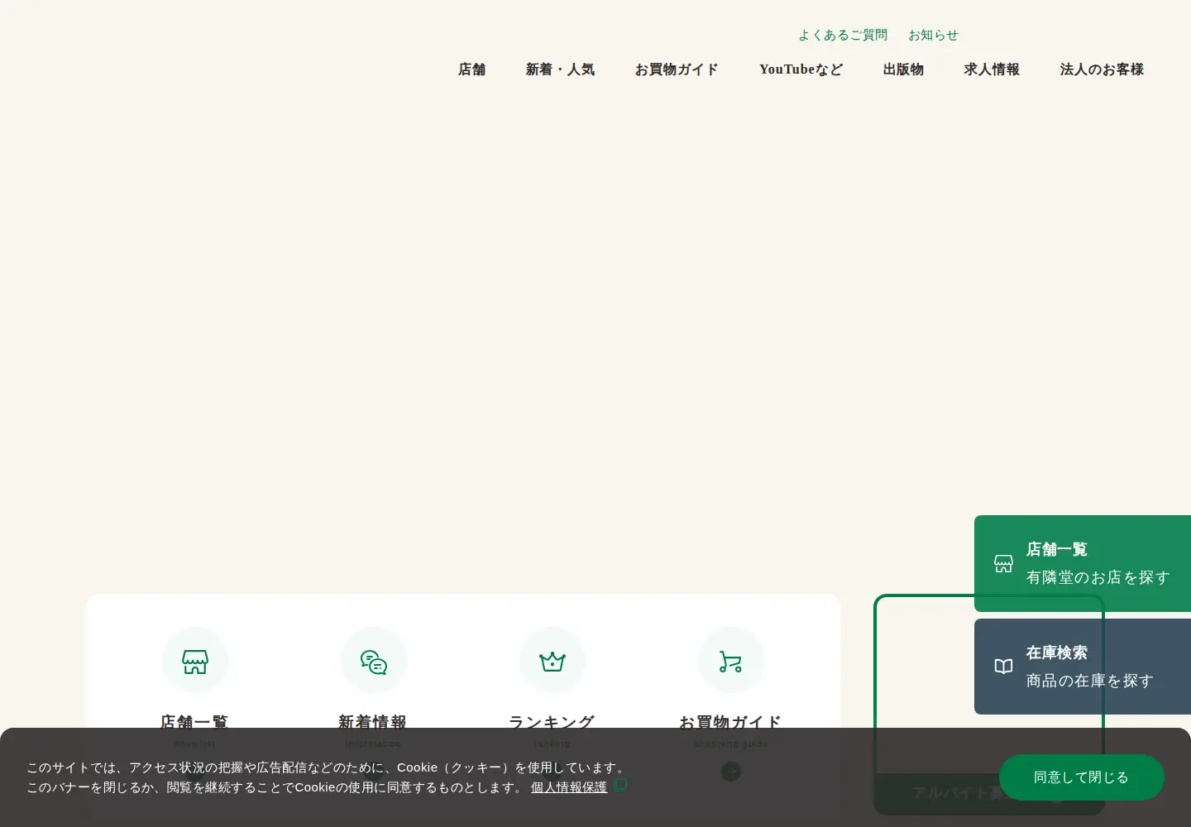Open the 在庫検索 商品の在庫を探す side button
The image size is (1191, 827).
[x=1083, y=667]
